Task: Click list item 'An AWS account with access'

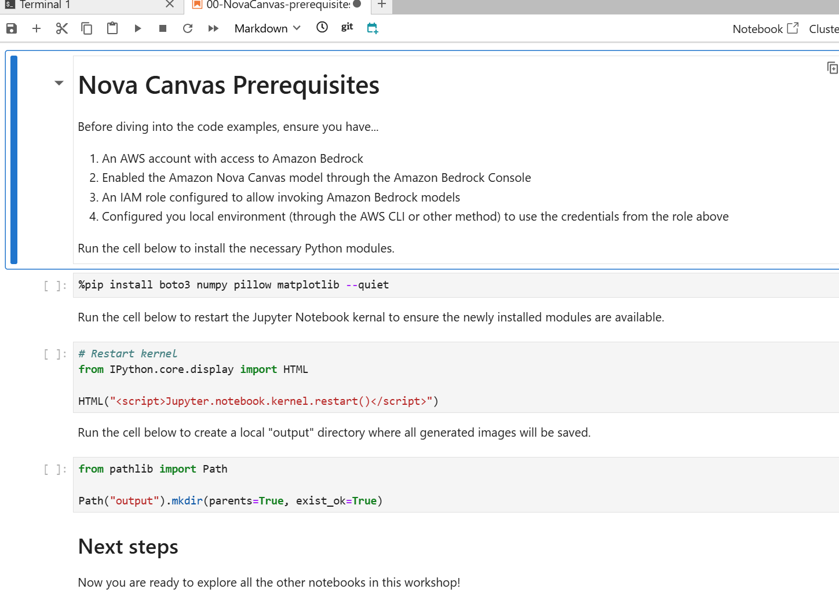Action: pos(232,159)
